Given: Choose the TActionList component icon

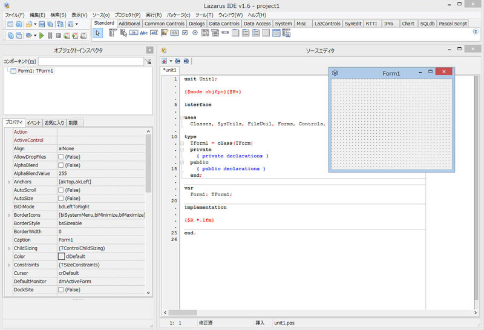Looking at the screenshot, I should pos(286,33).
